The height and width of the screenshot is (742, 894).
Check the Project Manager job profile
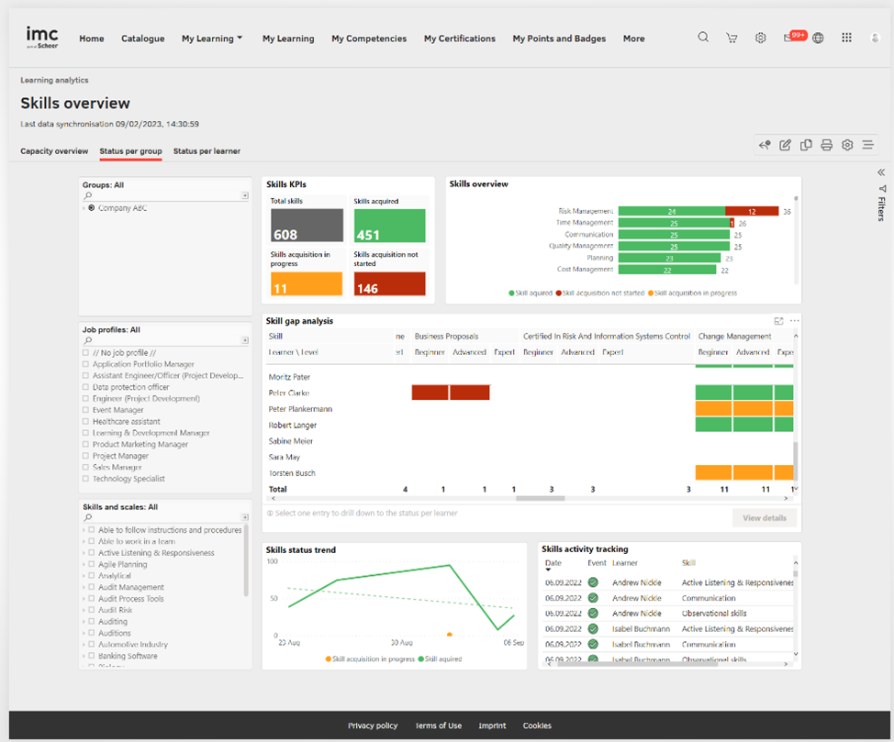click(x=85, y=456)
